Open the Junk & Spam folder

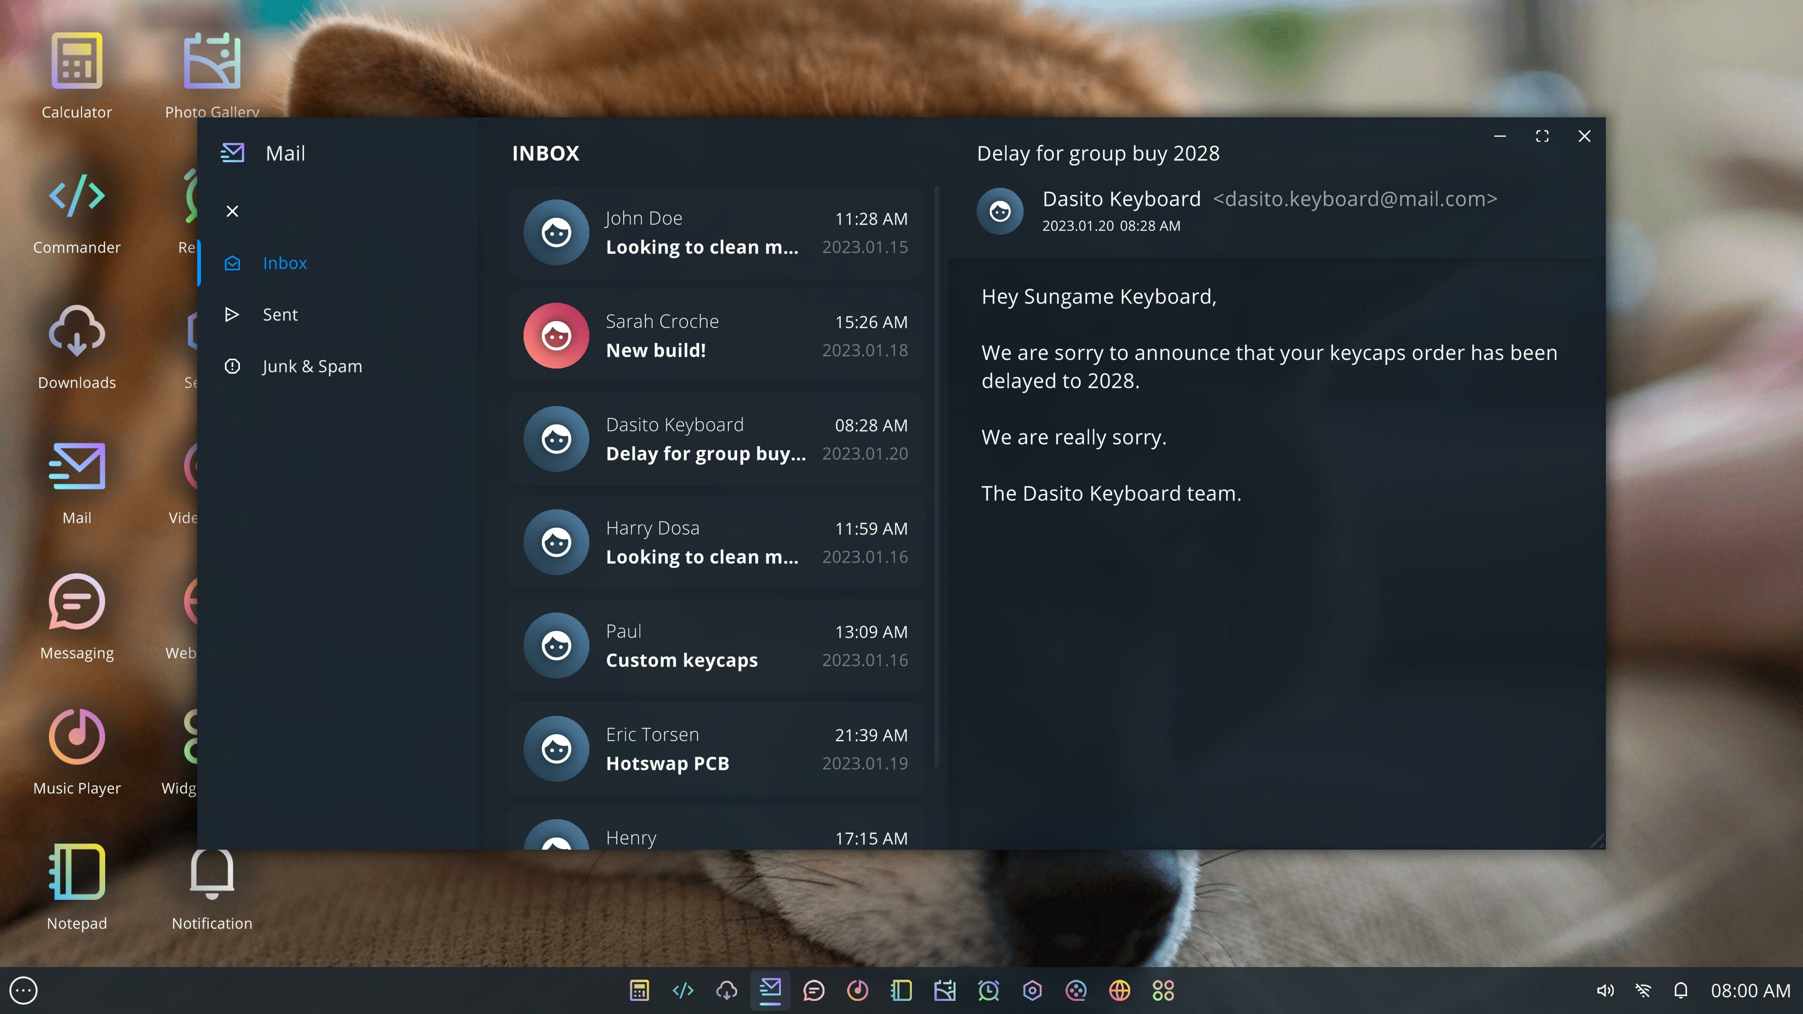click(312, 365)
